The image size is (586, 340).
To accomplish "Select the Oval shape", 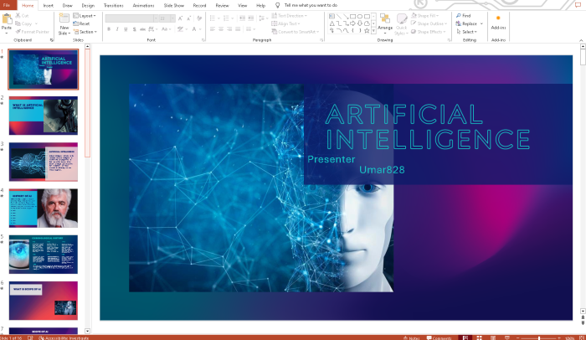I will (x=359, y=17).
